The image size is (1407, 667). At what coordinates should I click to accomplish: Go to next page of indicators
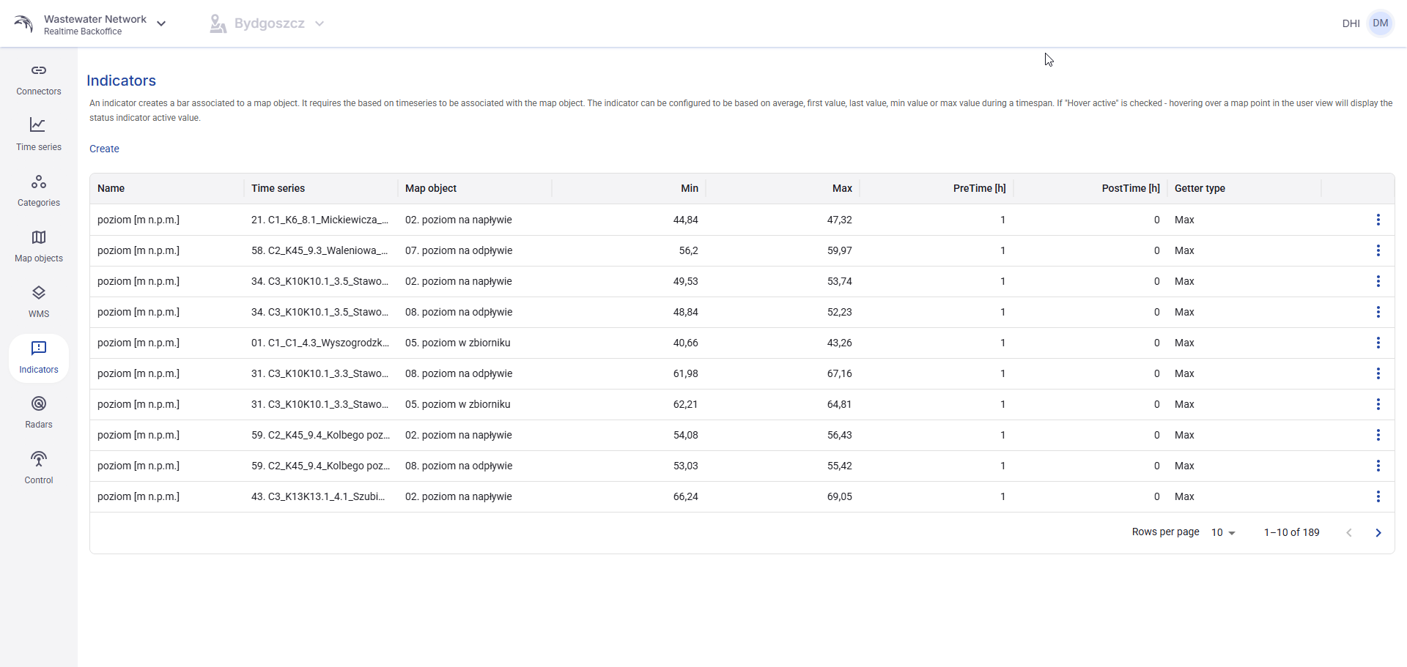coord(1378,533)
